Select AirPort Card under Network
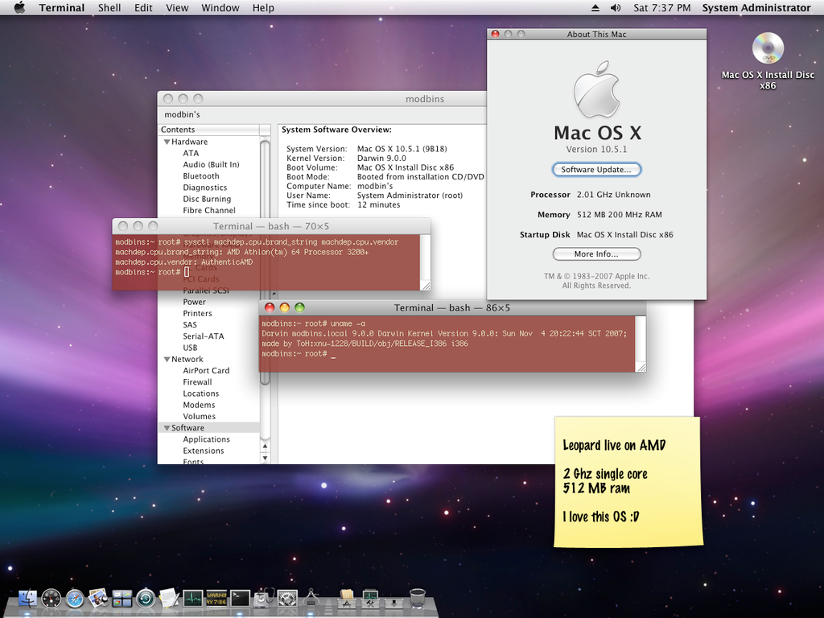 coord(206,371)
